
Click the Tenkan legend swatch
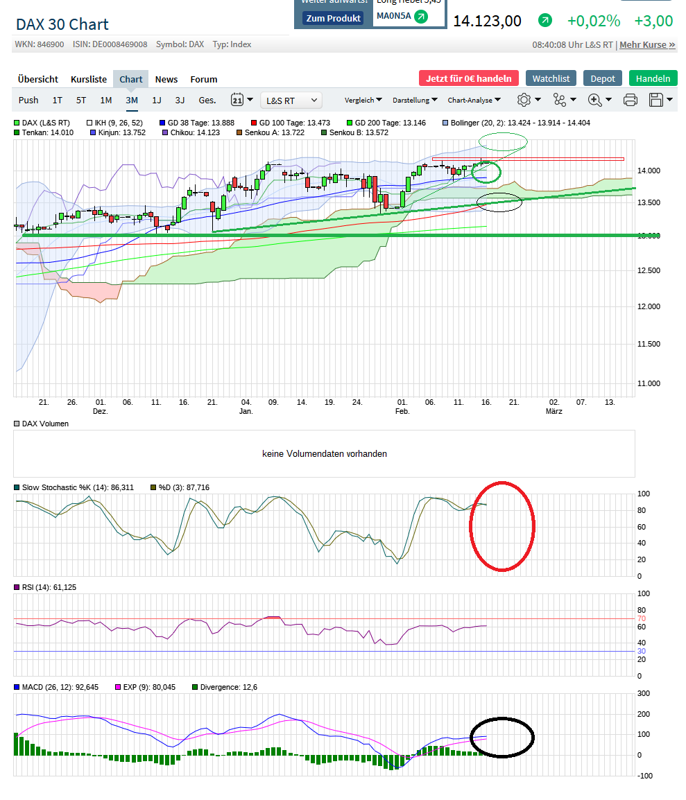17,132
